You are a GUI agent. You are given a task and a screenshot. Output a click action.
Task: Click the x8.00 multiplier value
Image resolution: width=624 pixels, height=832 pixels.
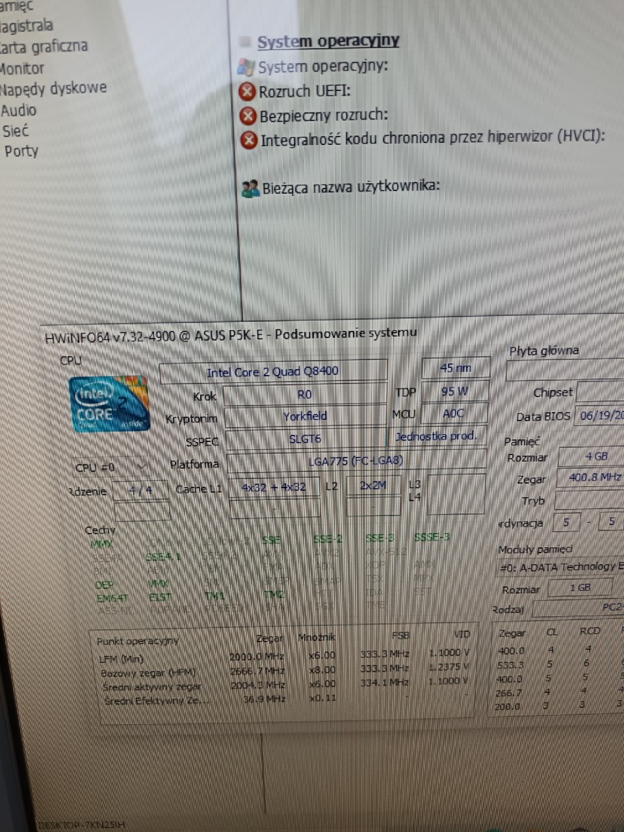click(x=322, y=669)
